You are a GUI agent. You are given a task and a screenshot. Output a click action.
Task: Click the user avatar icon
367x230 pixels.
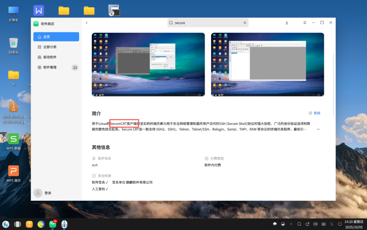click(x=38, y=193)
